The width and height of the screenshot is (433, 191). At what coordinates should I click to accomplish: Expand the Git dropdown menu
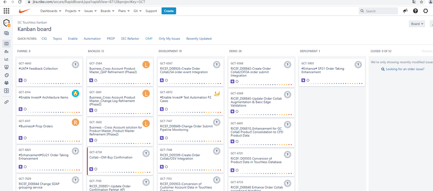click(137, 11)
